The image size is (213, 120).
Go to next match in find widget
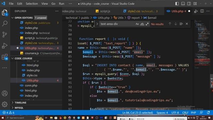(175, 24)
